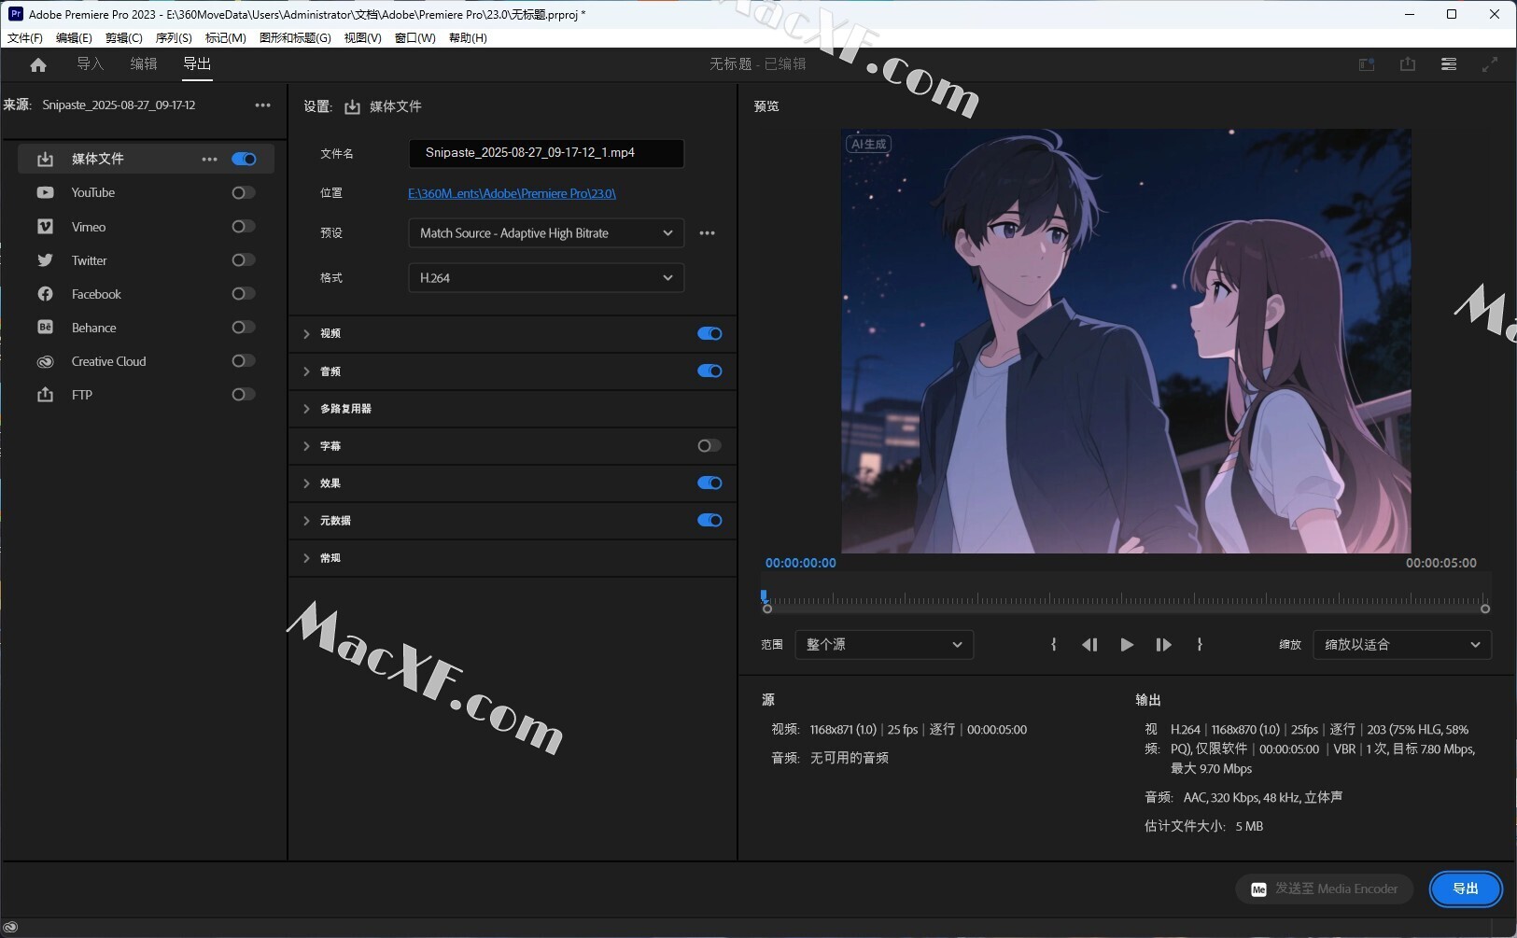The image size is (1517, 938).
Task: Click the Creative Cloud icon
Action: tap(45, 361)
